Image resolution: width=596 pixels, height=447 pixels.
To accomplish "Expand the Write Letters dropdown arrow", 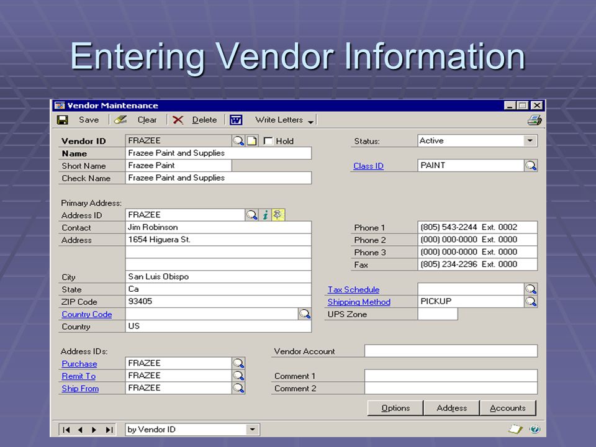I will point(310,122).
